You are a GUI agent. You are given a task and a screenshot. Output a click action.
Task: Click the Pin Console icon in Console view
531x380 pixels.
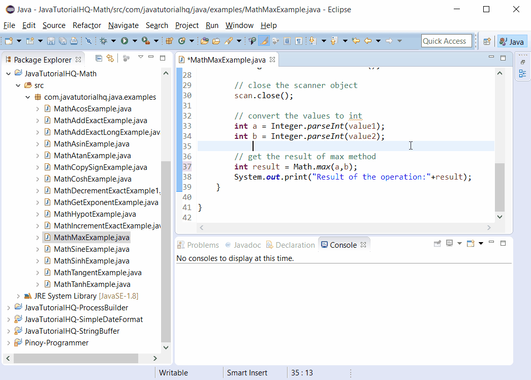438,244
